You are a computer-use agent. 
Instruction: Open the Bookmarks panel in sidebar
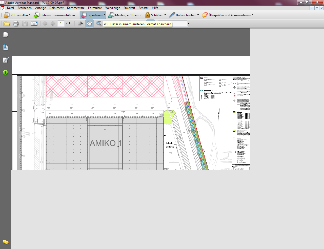point(6,47)
